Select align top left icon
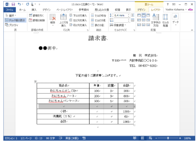Image resolution: width=196 pixels, height=144 pixels. pyautogui.click(x=139, y=15)
